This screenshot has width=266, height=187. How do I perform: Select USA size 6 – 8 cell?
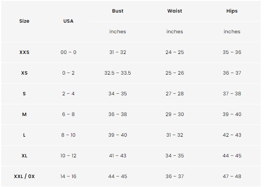[68, 114]
